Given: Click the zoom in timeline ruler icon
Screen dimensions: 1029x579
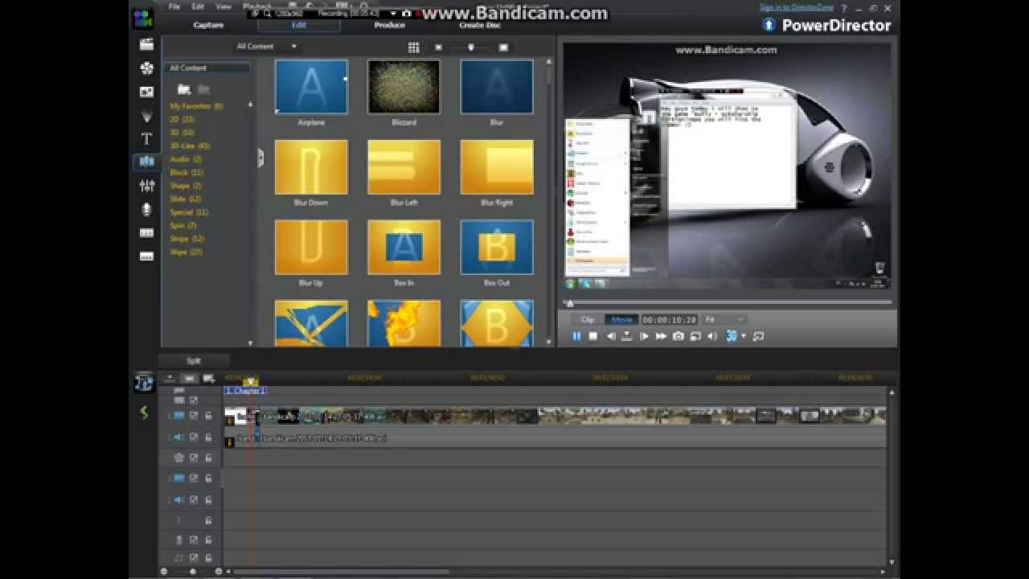Looking at the screenshot, I should tap(219, 572).
